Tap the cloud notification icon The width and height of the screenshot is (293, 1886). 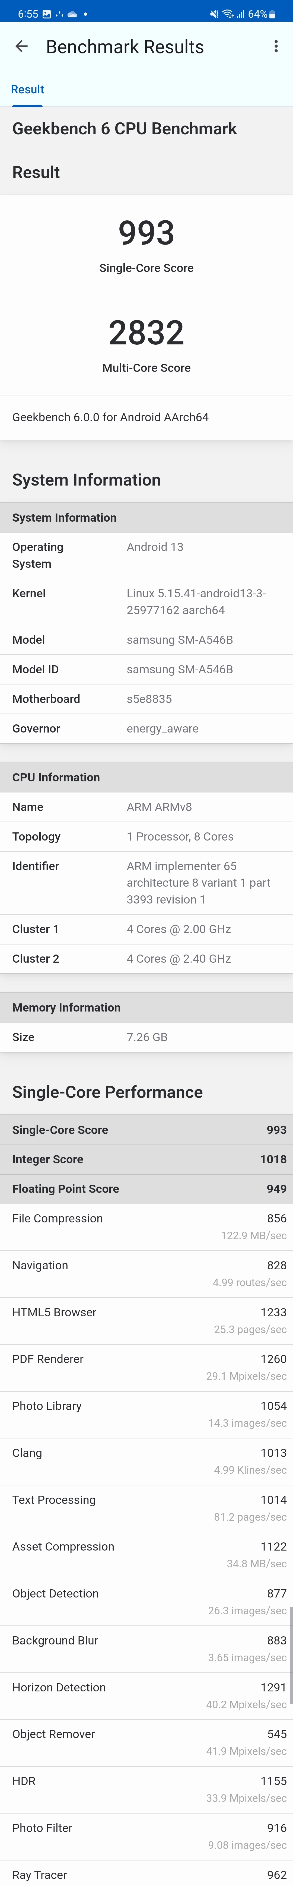72,14
